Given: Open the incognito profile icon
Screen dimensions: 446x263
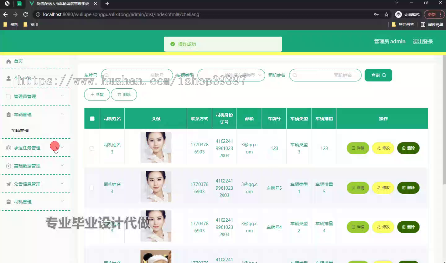Looking at the screenshot, I should 398,14.
